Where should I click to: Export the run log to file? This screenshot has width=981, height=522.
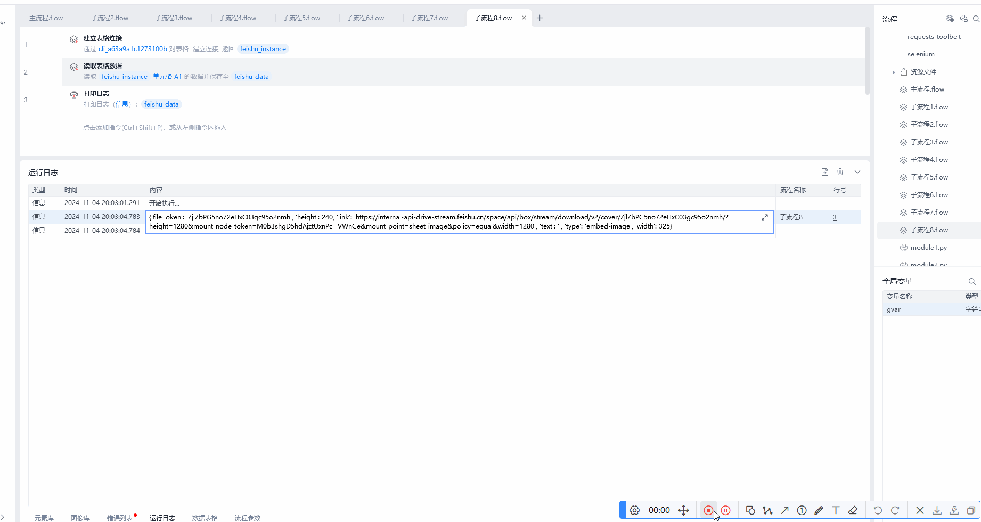[824, 172]
